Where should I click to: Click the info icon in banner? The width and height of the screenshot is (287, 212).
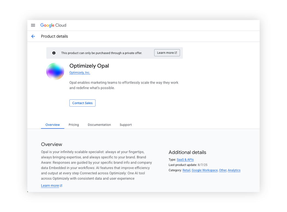coord(54,53)
